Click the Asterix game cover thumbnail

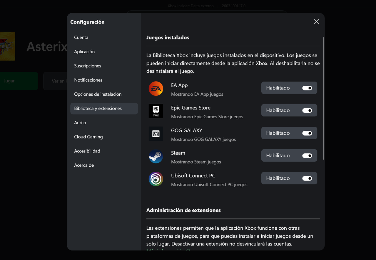(7, 46)
